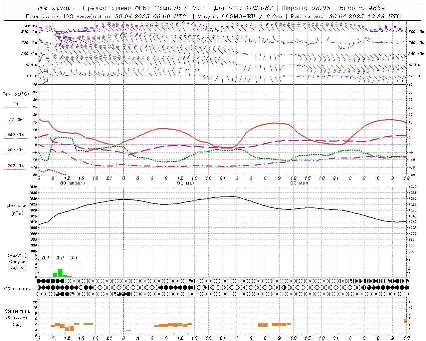This screenshot has height=341, width=426.
Task: Click the red 2м temperature legend line
Action: 15,108
